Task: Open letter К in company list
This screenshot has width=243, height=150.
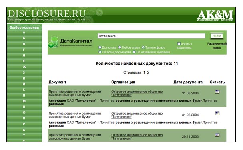Action: [x=24, y=90]
